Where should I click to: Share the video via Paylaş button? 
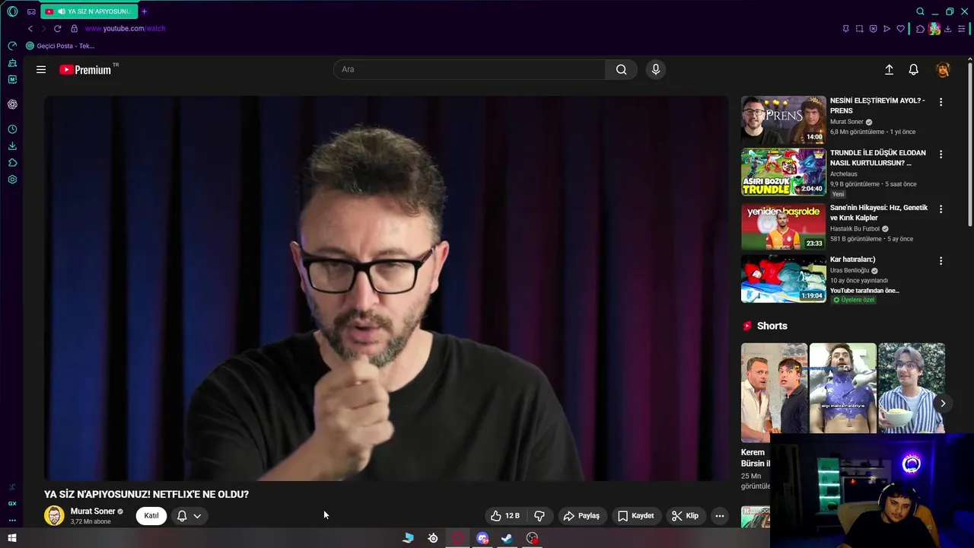(x=581, y=515)
